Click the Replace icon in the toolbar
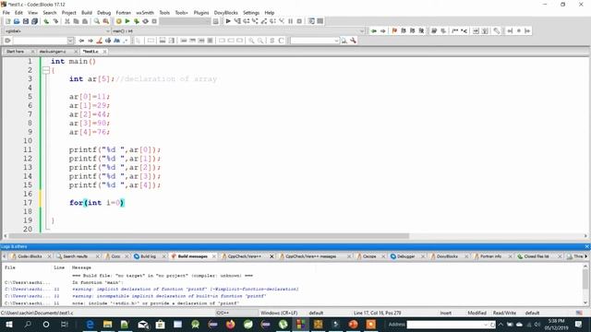 click(x=106, y=21)
